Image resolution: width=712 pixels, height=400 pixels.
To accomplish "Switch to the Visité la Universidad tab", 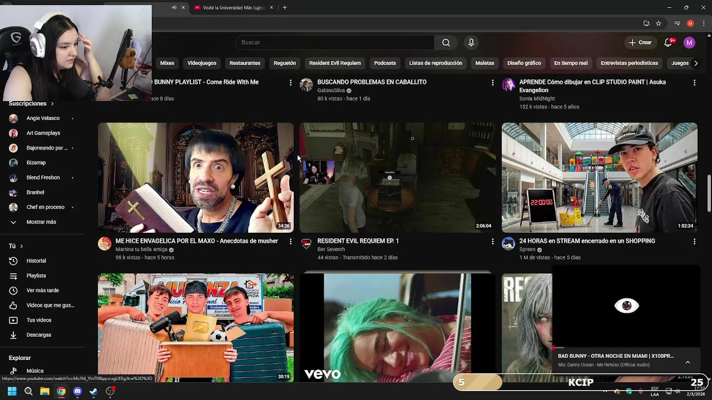I will tap(233, 8).
